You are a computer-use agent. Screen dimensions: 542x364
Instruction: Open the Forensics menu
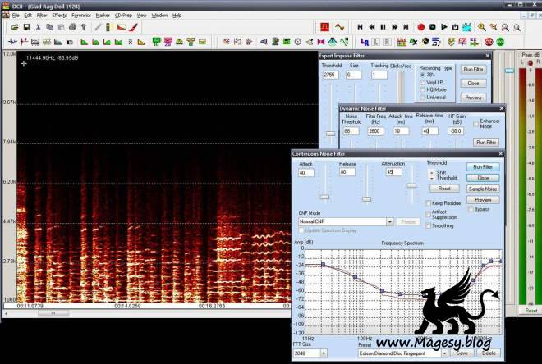coord(81,16)
